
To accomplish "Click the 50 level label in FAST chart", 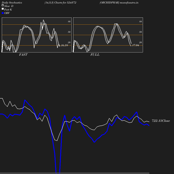I will [x=69, y=32].
